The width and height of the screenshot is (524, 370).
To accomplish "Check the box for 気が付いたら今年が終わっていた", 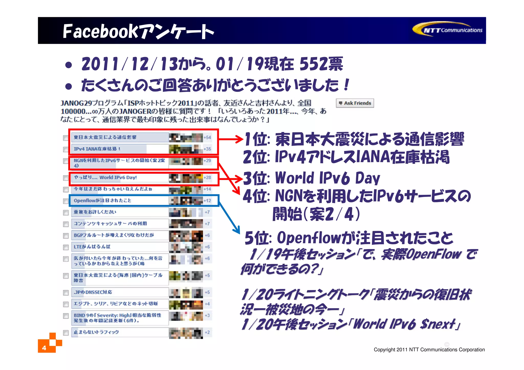I will [66, 259].
